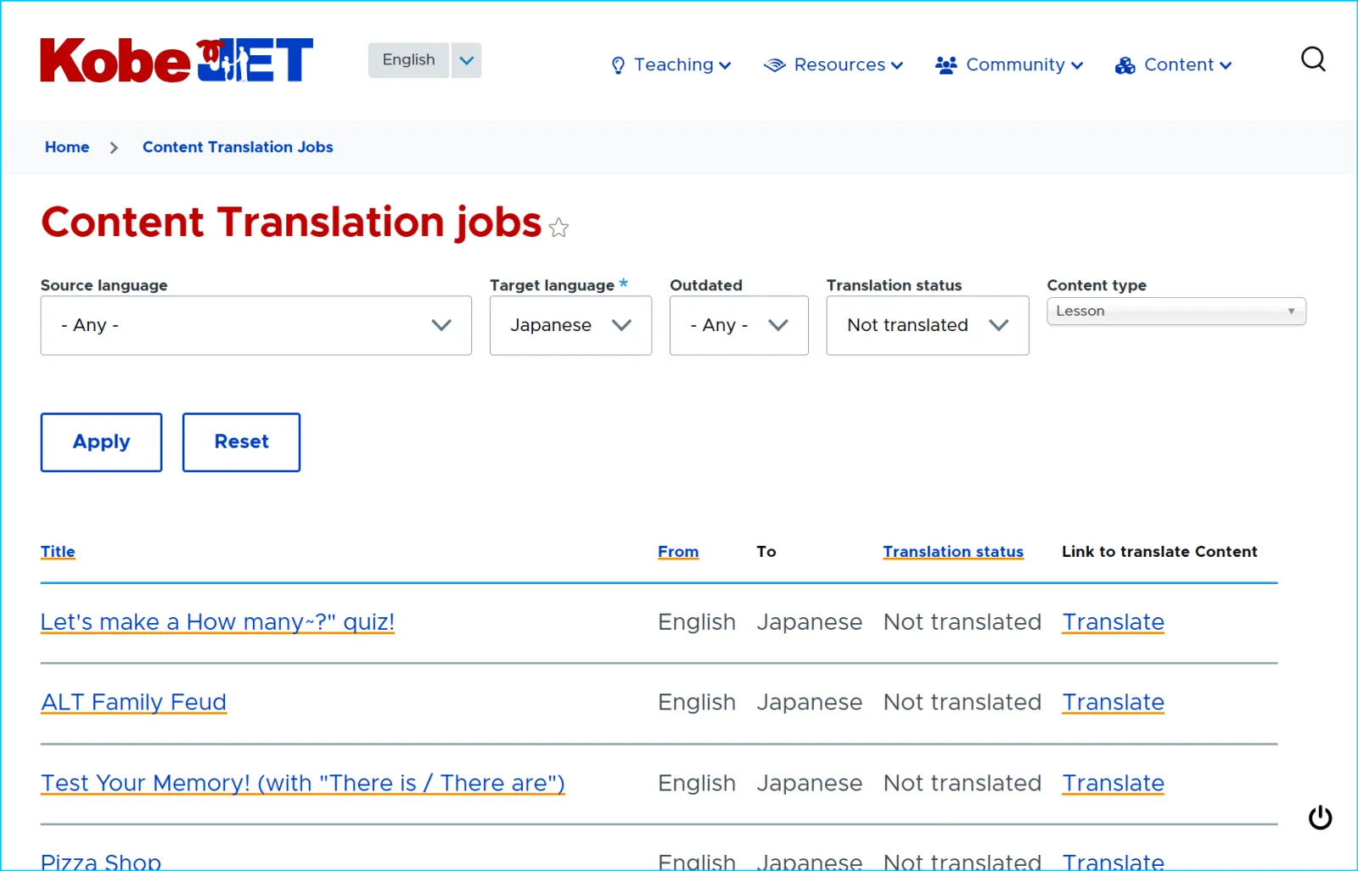Sort the table by Title column
This screenshot has width=1358, height=871.
pyautogui.click(x=58, y=552)
